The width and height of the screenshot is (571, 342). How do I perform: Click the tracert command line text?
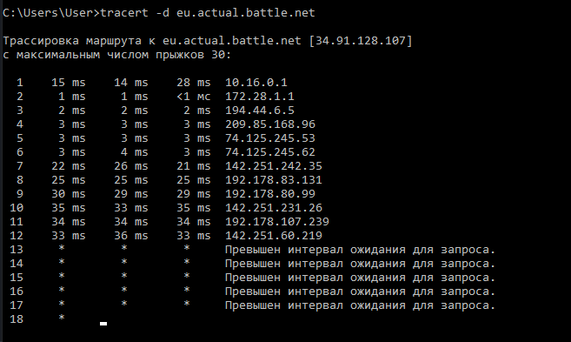click(x=158, y=13)
